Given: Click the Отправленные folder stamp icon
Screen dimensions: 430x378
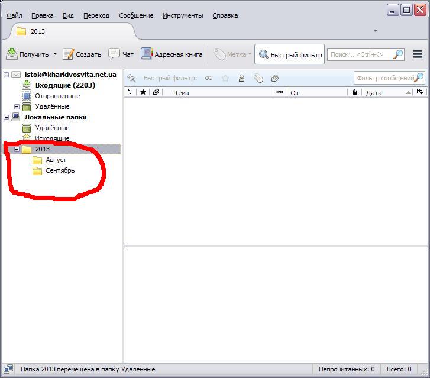Looking at the screenshot, I should 27,96.
